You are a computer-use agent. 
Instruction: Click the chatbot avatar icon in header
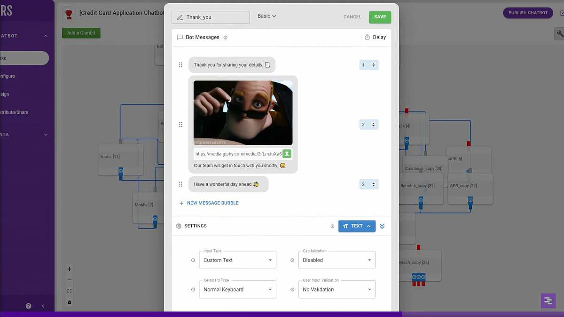(x=69, y=14)
